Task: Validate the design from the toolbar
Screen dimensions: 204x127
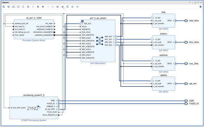Action: click(x=58, y=7)
